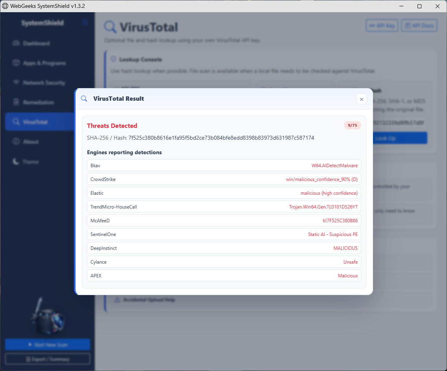Image resolution: width=447 pixels, height=371 pixels.
Task: Click Static AI - Suspicious PE result
Action: pos(332,234)
